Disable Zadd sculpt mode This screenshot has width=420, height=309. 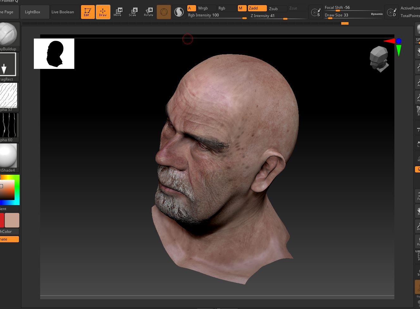pos(257,8)
